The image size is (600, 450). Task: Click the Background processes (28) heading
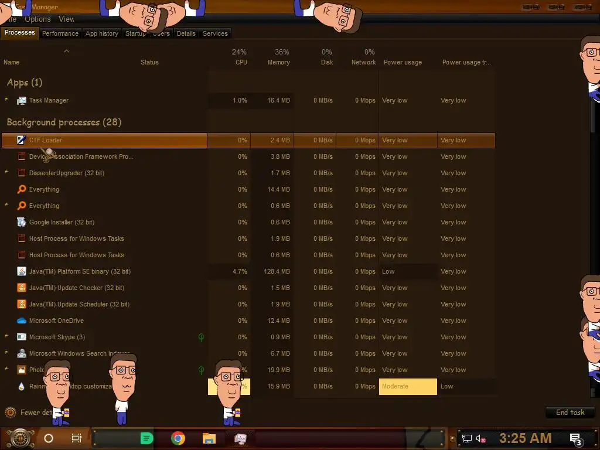pos(64,122)
